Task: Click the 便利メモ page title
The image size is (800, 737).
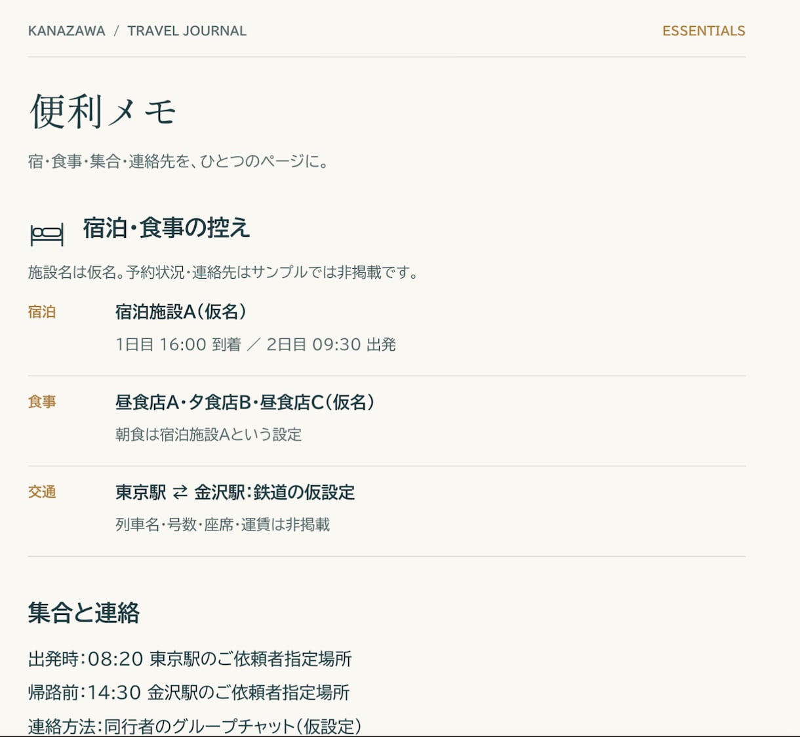Action: coord(103,111)
